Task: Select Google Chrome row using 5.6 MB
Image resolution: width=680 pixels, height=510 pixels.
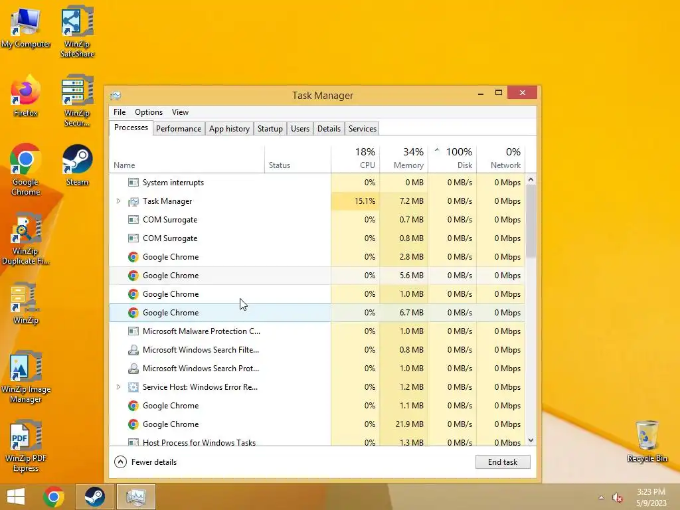Action: click(x=317, y=276)
